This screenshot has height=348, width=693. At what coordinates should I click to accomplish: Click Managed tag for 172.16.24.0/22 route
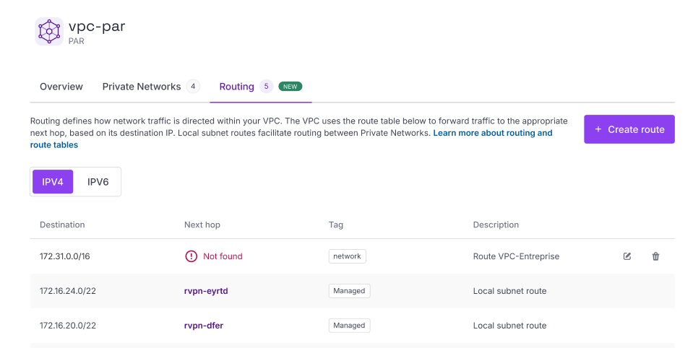click(x=349, y=291)
